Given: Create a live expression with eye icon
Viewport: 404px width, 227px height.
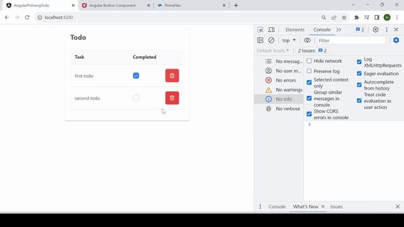Looking at the screenshot, I should pyautogui.click(x=307, y=40).
